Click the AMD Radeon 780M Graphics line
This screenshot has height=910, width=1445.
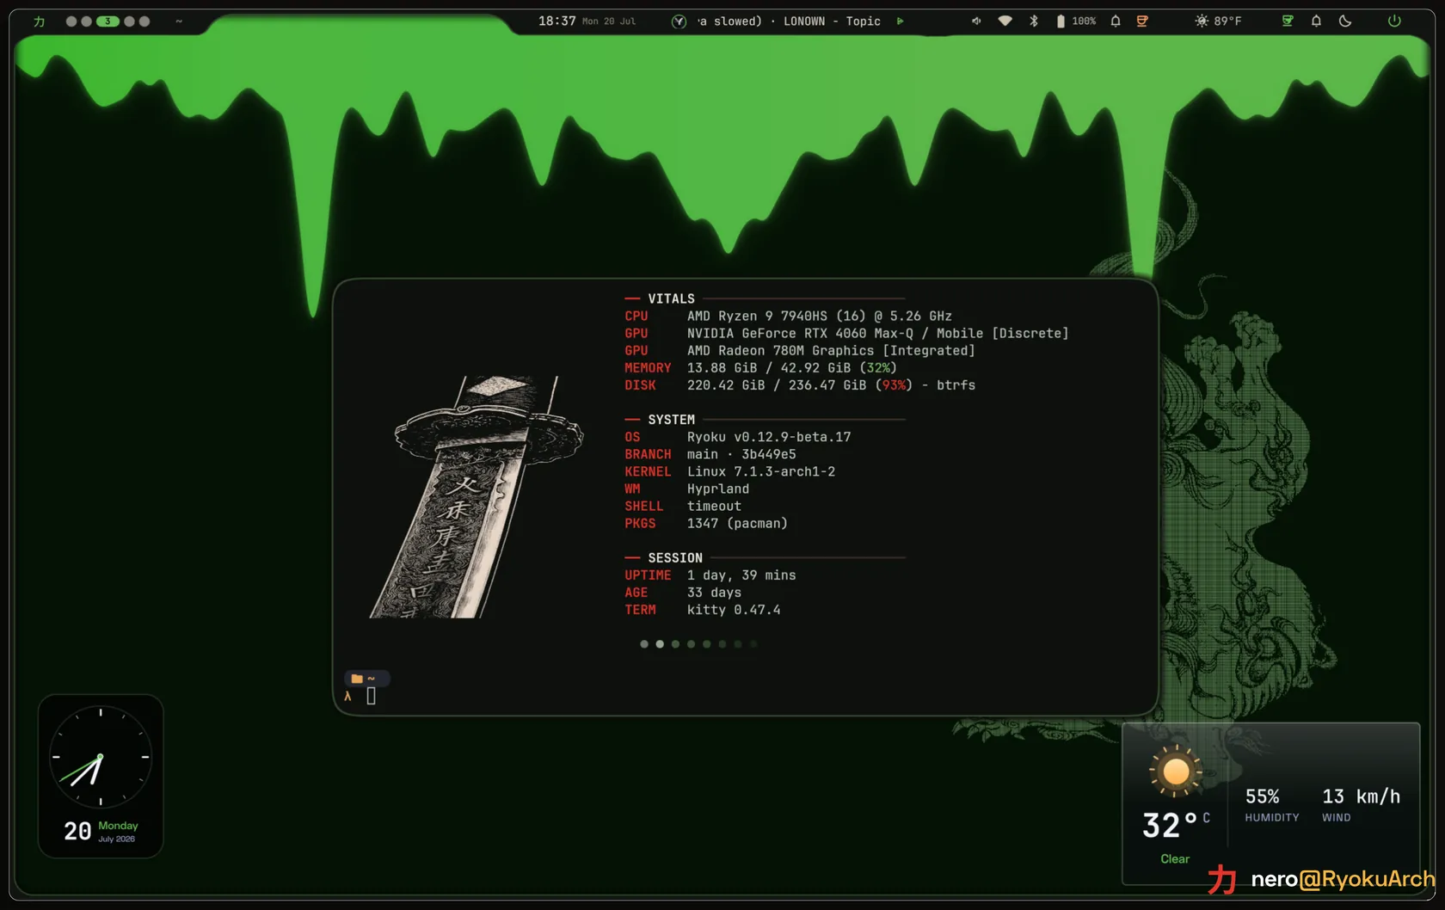(831, 350)
